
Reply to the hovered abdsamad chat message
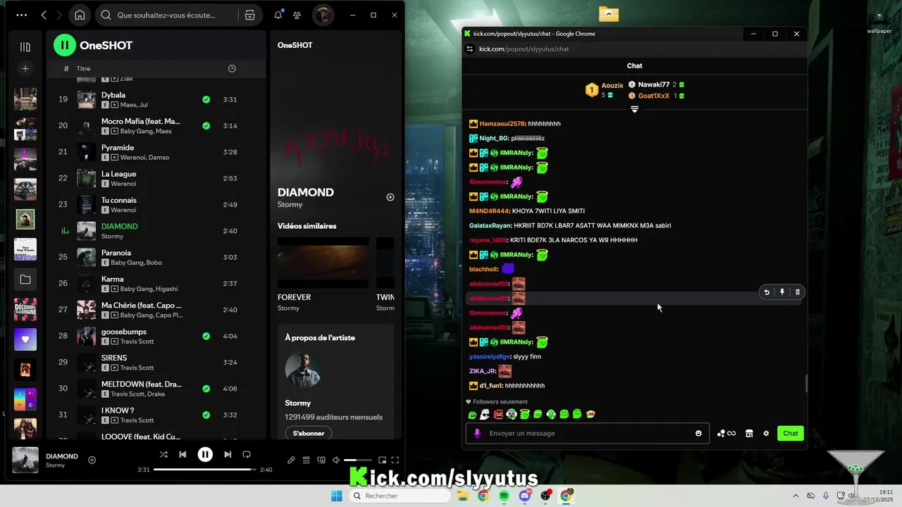(767, 292)
